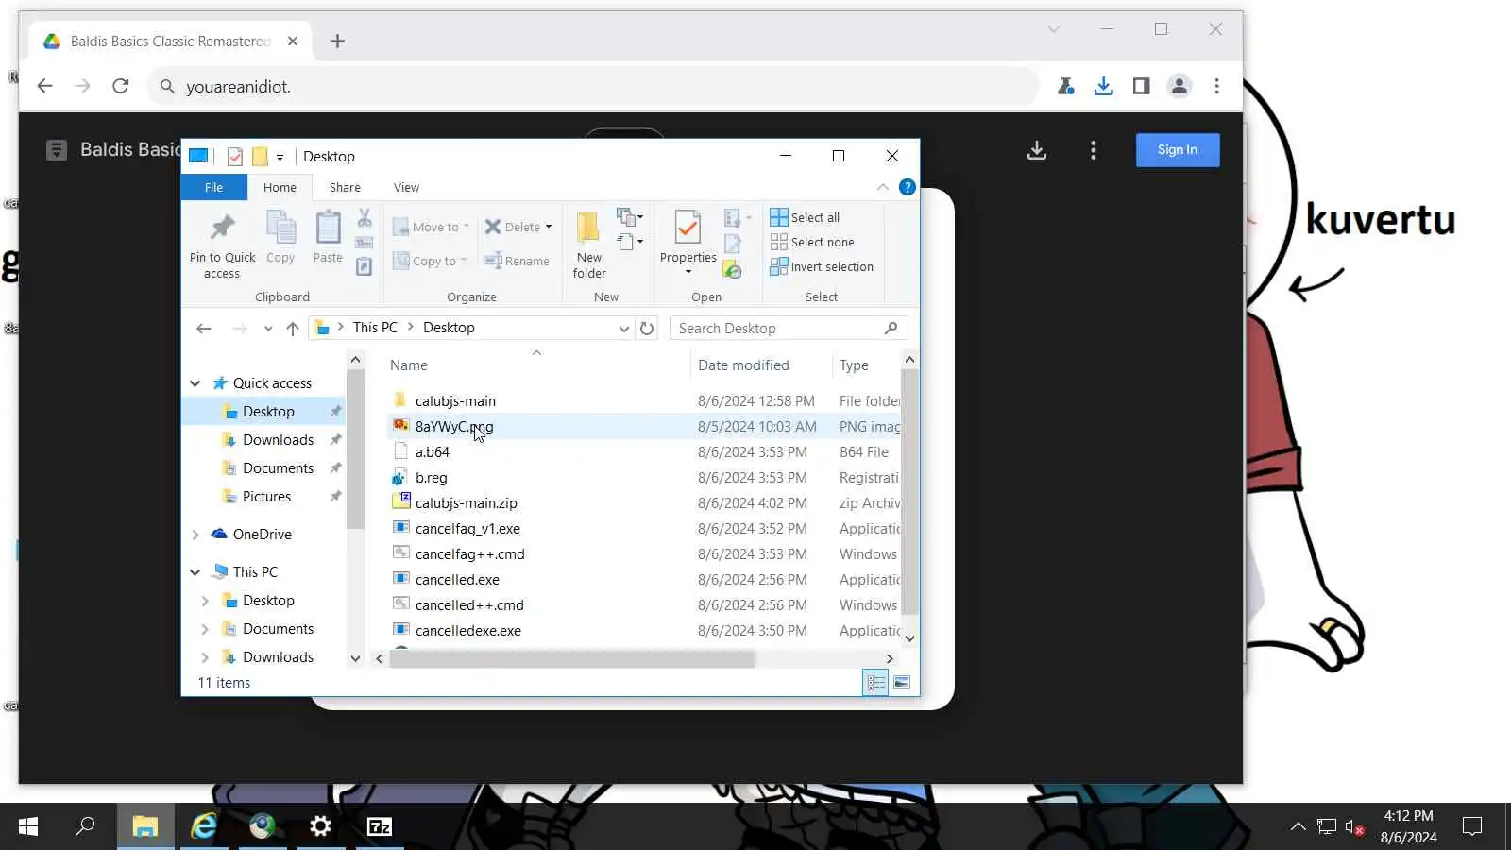Click the Chrome address bar
Image resolution: width=1511 pixels, height=850 pixels.
[x=593, y=87]
